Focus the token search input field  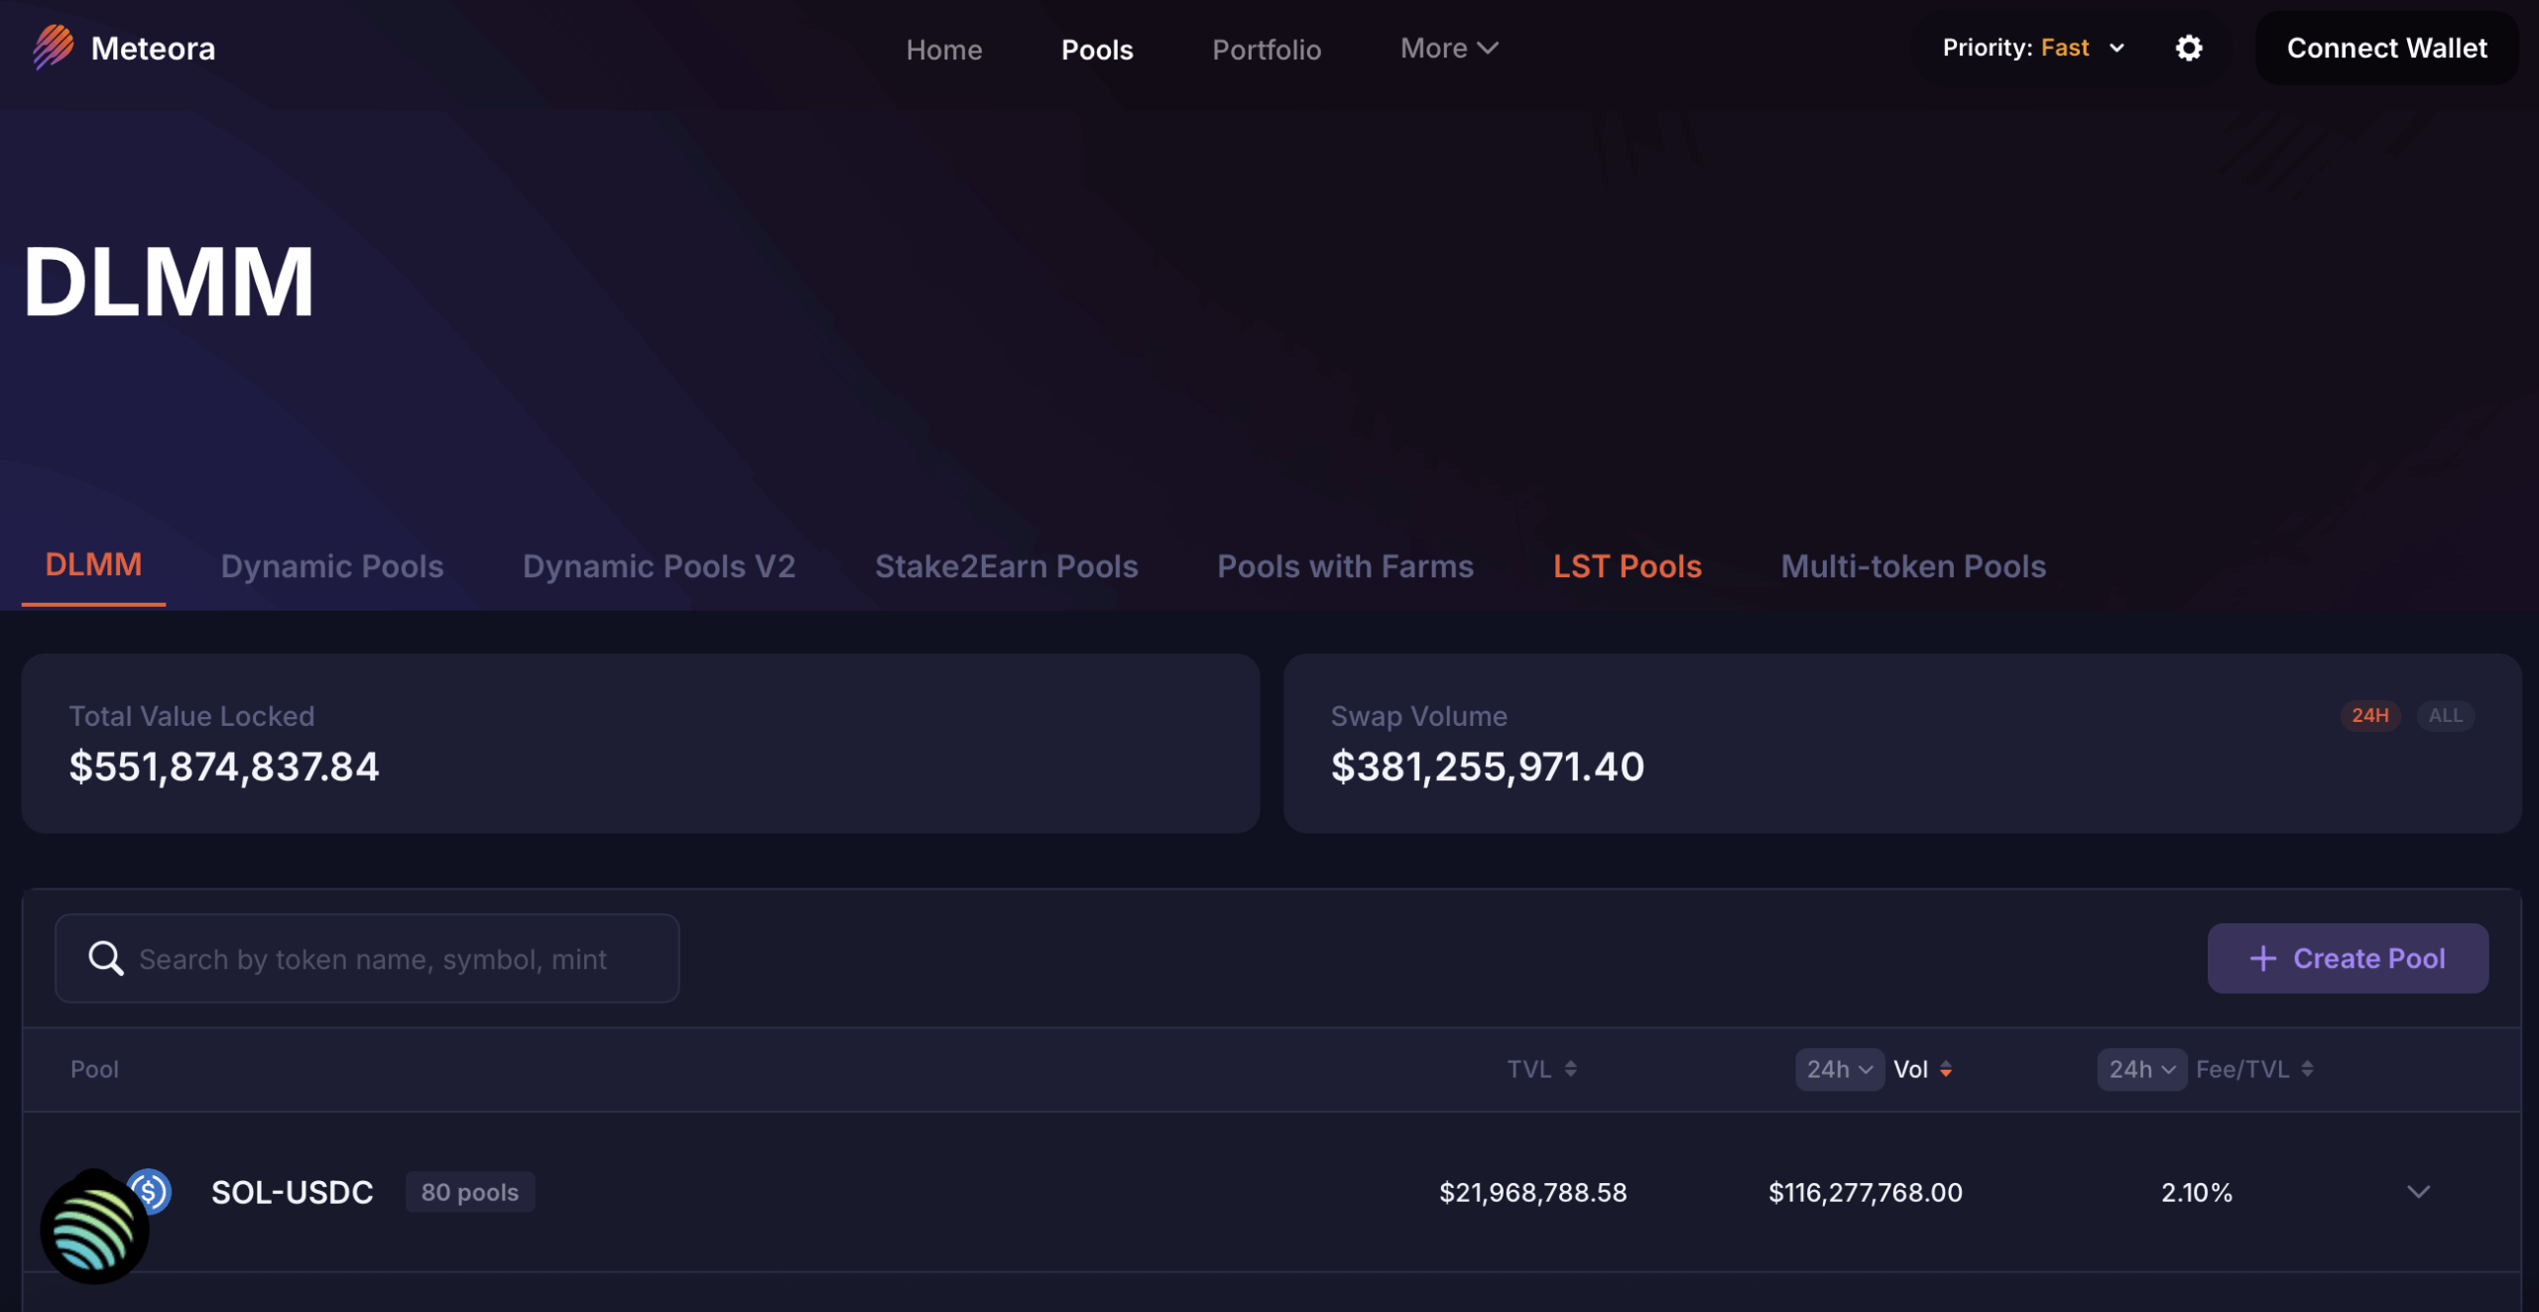(397, 958)
